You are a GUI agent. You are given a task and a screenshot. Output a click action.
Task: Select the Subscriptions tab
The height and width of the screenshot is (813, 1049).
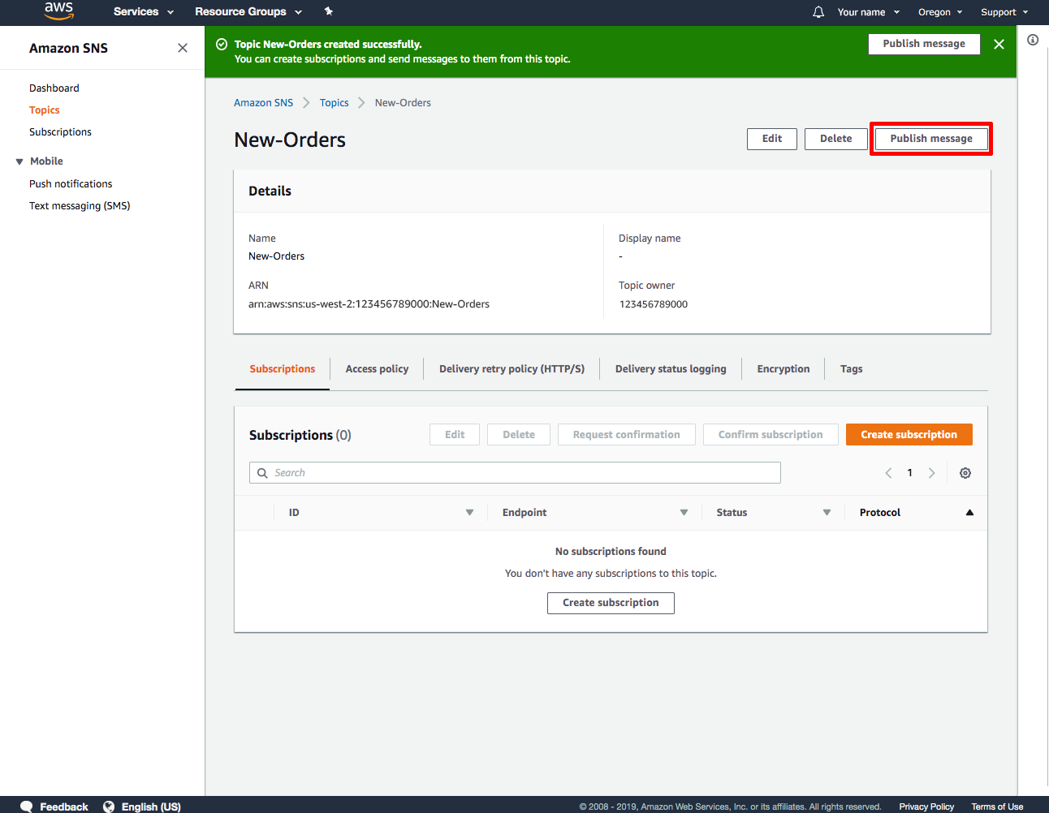[x=282, y=369]
